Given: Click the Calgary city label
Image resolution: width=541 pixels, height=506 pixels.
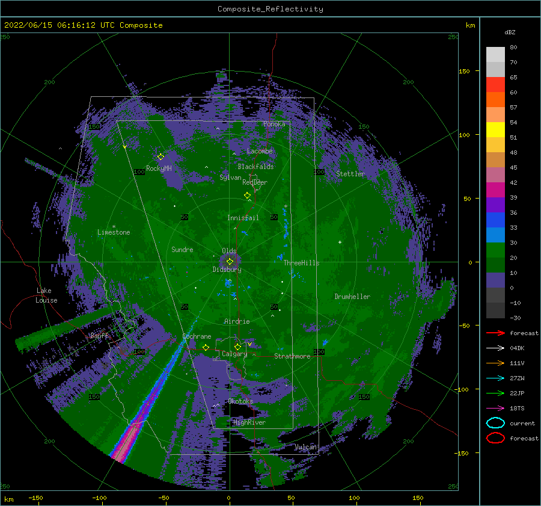Looking at the screenshot, I should click(x=234, y=354).
